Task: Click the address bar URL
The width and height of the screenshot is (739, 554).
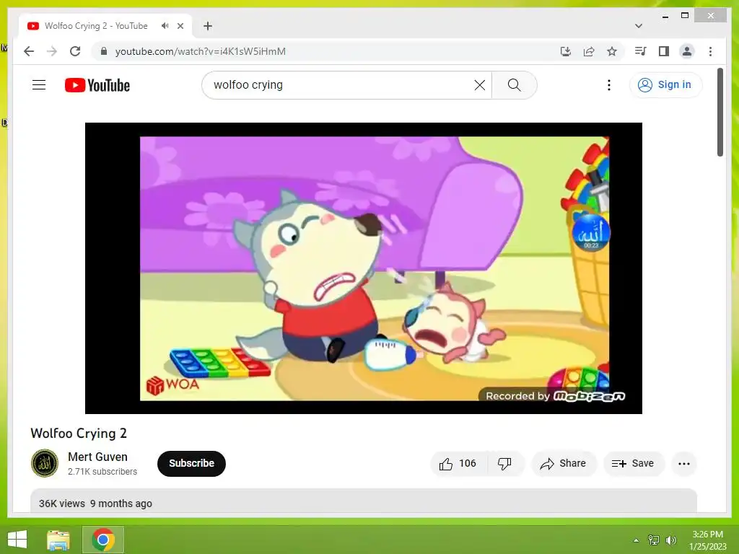Action: tap(201, 51)
